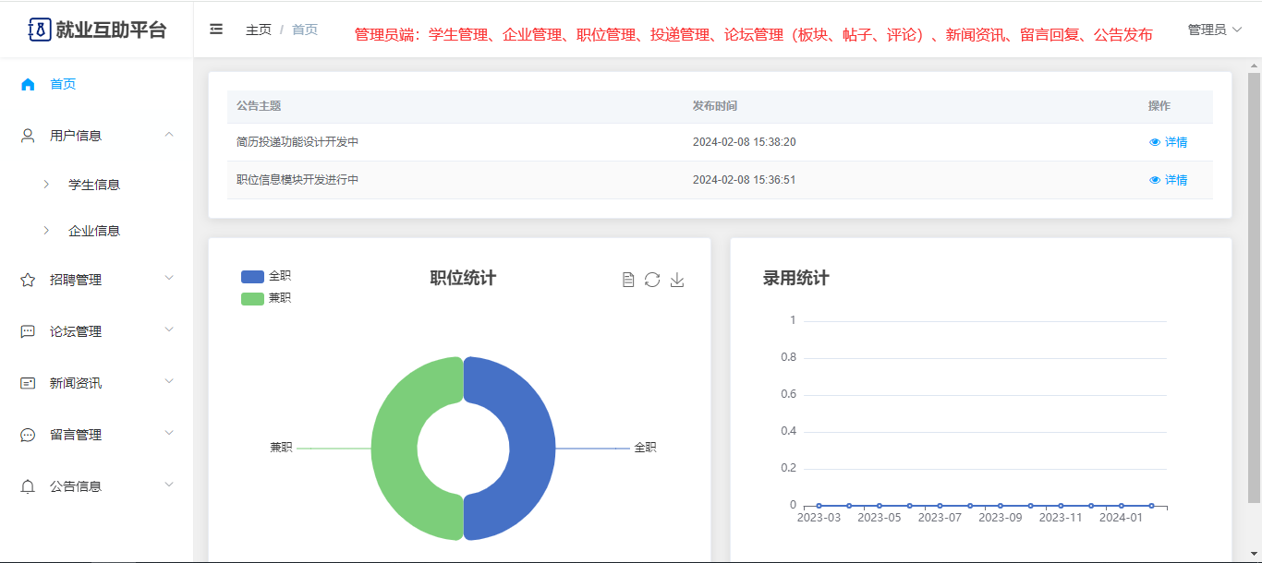Expand the 新闻资讯 menu

pos(168,383)
